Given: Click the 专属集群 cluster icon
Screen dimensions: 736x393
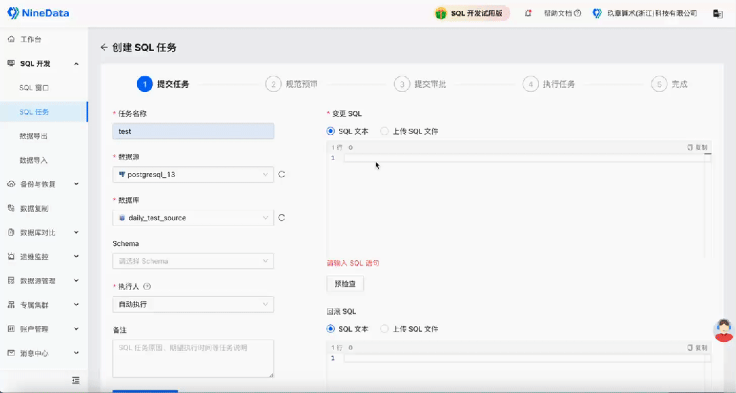Looking at the screenshot, I should click(12, 305).
